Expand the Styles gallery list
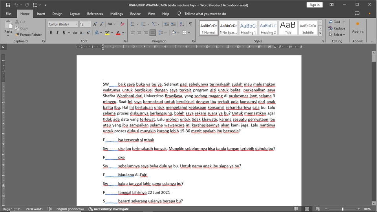The image size is (377, 212). click(320, 33)
